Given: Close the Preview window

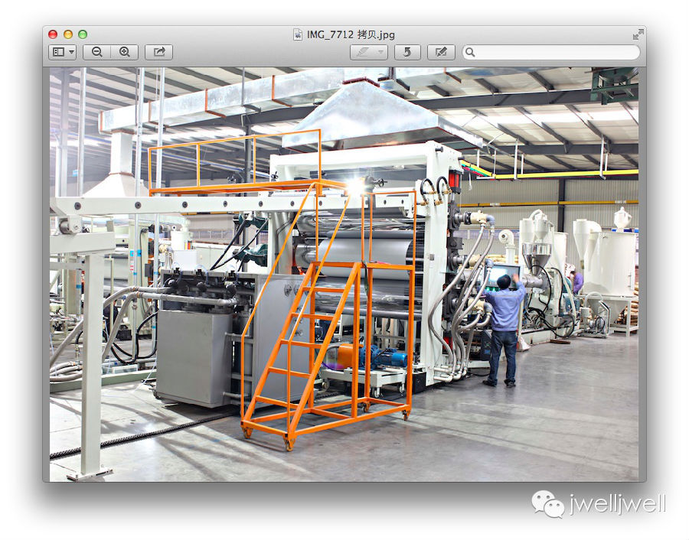Looking at the screenshot, I should pyautogui.click(x=53, y=34).
